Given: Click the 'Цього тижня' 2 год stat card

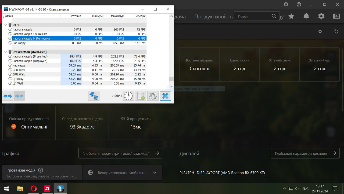Looking at the screenshot, I should point(239,65).
